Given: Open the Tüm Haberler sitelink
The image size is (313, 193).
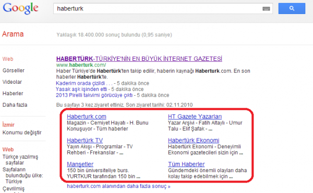Looking at the screenshot, I should click(186, 164).
